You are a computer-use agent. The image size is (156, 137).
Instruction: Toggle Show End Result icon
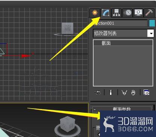[111, 93]
